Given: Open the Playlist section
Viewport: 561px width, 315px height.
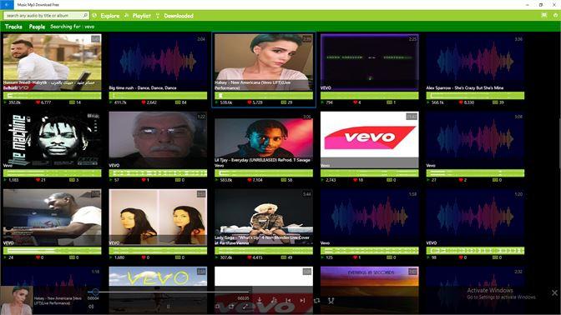Looking at the screenshot, I should click(141, 16).
